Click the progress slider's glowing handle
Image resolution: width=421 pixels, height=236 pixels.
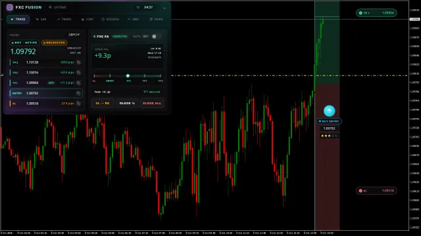point(128,76)
